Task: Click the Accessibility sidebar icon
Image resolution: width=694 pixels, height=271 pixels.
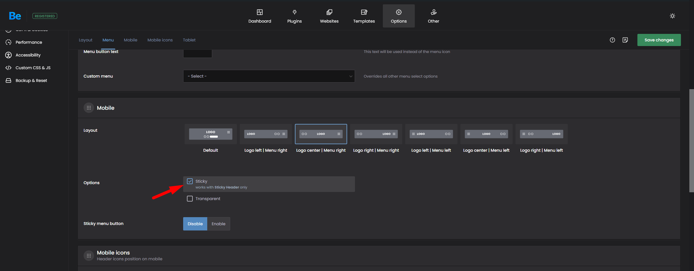Action: point(8,55)
